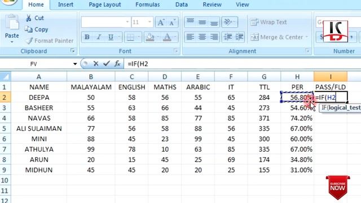
Task: Cancel formula entry with X button
Action: click(96, 64)
